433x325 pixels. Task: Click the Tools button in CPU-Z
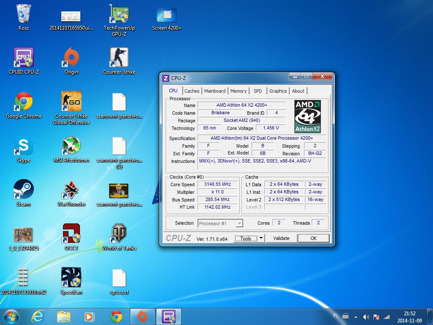pyautogui.click(x=246, y=239)
